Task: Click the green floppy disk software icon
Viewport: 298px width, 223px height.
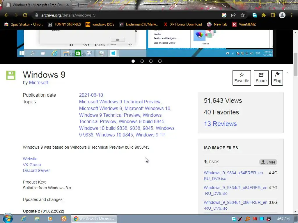Action: pyautogui.click(x=11, y=75)
